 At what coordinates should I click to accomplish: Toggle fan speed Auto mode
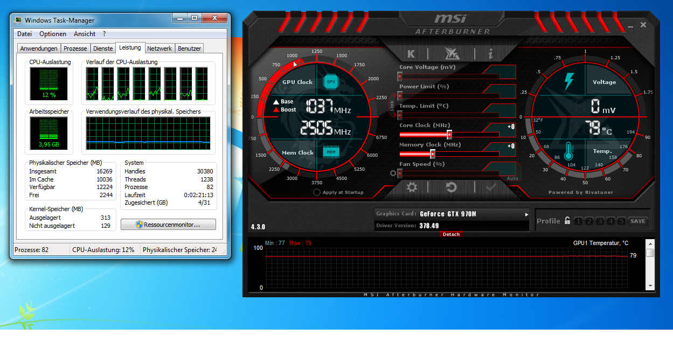[x=512, y=178]
